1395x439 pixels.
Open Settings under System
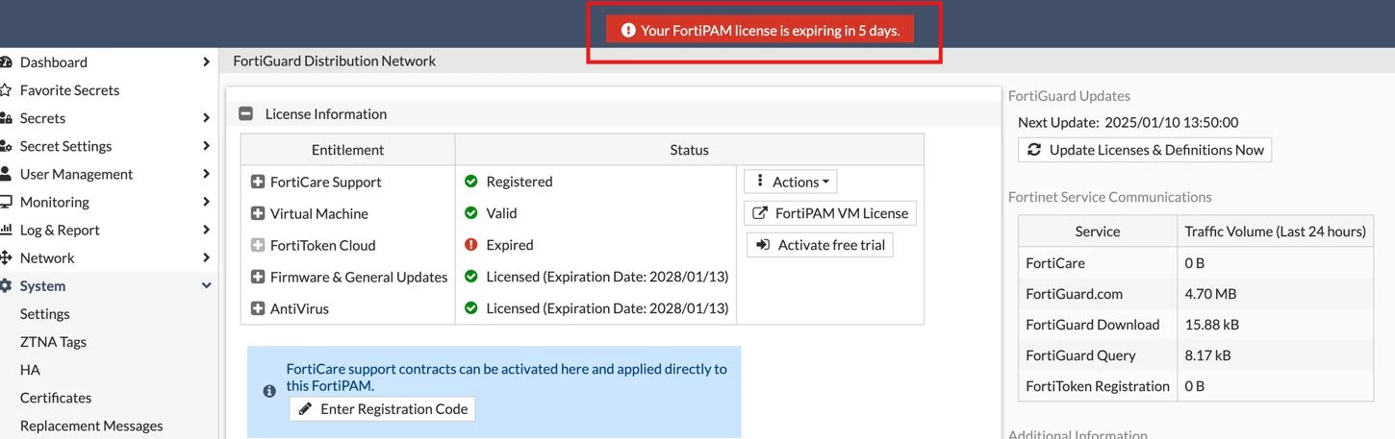[x=45, y=314]
